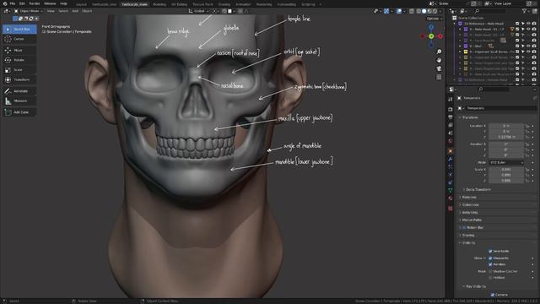The width and height of the screenshot is (540, 304).
Task: Click the blue Z axis gizmo dot
Action: (x=431, y=27)
